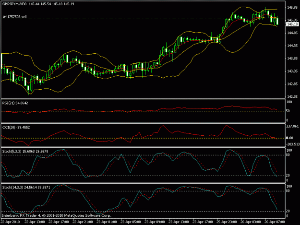Image resolution: width=300 pixels, height=225 pixels.
Task: Click the 26 Apr 07:00 time axis label
Action: [x=275, y=222]
